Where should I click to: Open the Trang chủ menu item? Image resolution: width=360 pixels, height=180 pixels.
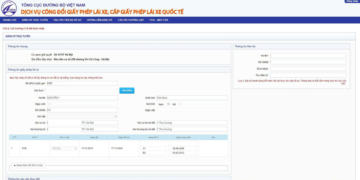[x=10, y=20]
